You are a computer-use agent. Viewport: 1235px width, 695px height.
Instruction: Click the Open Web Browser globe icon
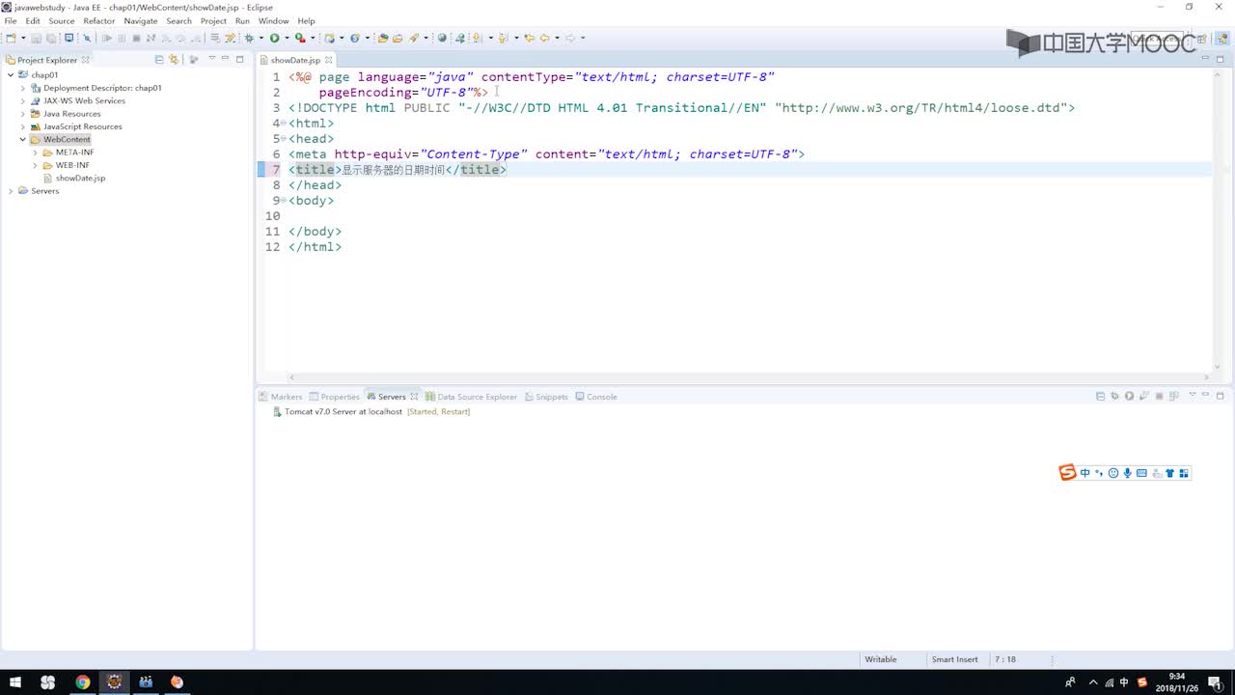point(442,38)
